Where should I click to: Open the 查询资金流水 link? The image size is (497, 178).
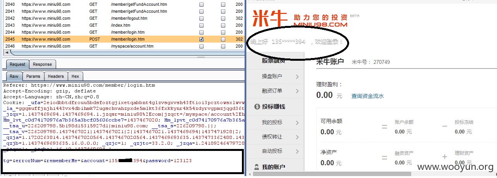pyautogui.click(x=368, y=96)
